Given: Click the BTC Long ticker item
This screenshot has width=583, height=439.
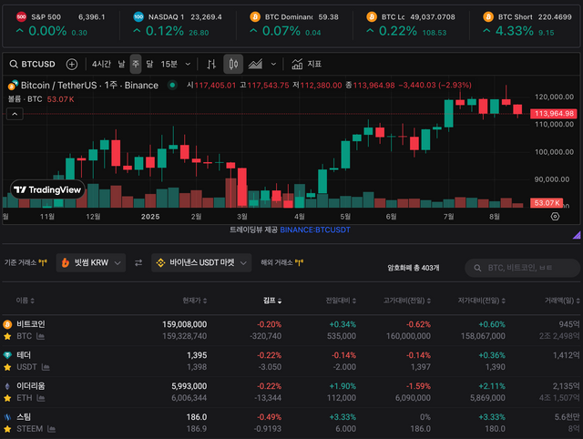Looking at the screenshot, I should pyautogui.click(x=411, y=25).
